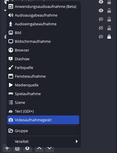This screenshot has width=117, height=153.
Task: Unlock the locked source in the fifth row
Action: [x=109, y=37]
